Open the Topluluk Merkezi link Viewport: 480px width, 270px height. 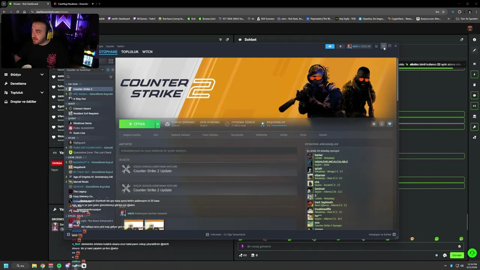180,135
